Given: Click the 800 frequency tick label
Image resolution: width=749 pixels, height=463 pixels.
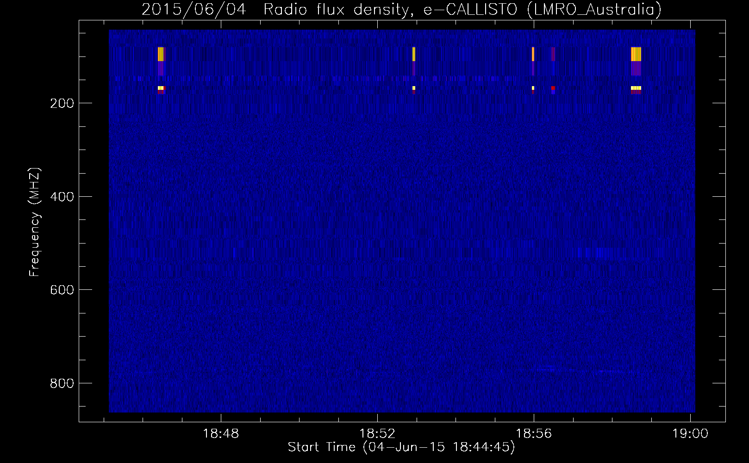Looking at the screenshot, I should (x=62, y=383).
